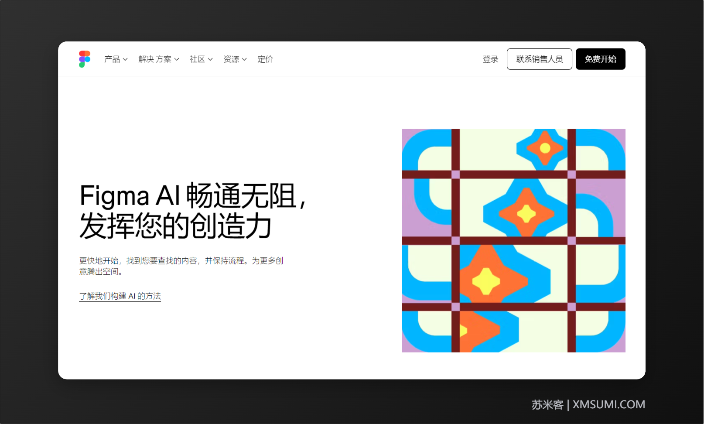Expand the 解决方案 dropdown chevron
The height and width of the screenshot is (424, 704).
177,59
